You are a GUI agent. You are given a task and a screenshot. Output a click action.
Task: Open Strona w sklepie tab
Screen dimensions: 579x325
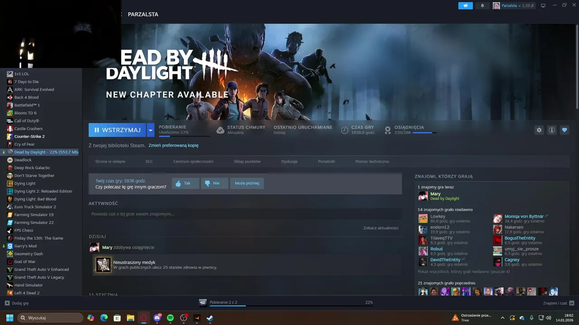tap(110, 161)
